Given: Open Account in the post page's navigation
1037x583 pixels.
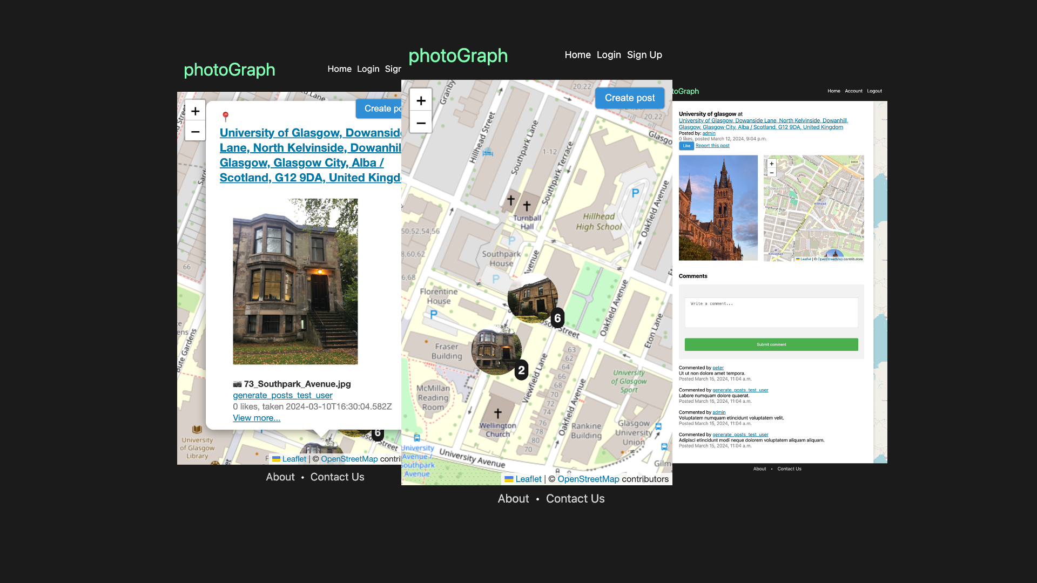Looking at the screenshot, I should [853, 91].
